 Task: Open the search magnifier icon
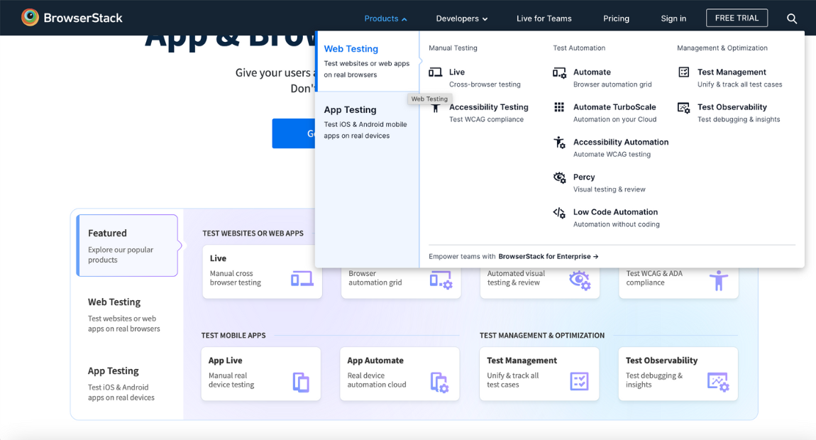click(x=792, y=18)
